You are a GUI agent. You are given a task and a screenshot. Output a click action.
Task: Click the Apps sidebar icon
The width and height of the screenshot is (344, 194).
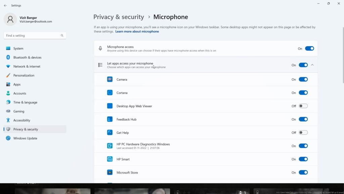[x=8, y=84]
